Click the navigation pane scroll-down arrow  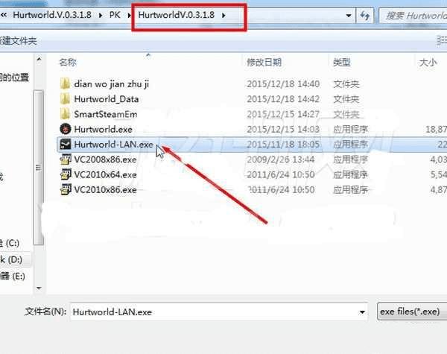tap(39, 288)
